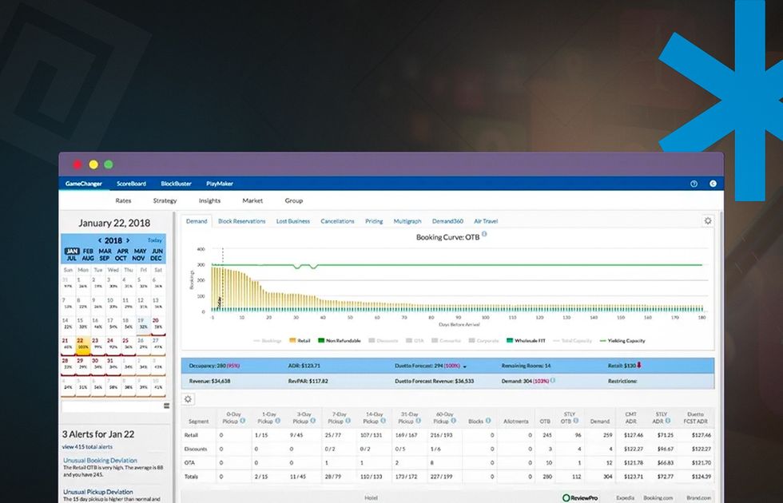The image size is (783, 503).
Task: Click info icon beside STLY ADR
Action: point(667,422)
